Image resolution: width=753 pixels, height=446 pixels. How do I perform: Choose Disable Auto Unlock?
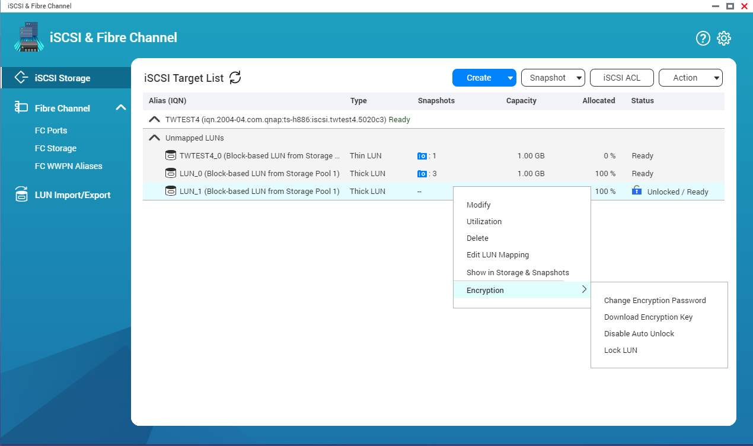click(639, 333)
